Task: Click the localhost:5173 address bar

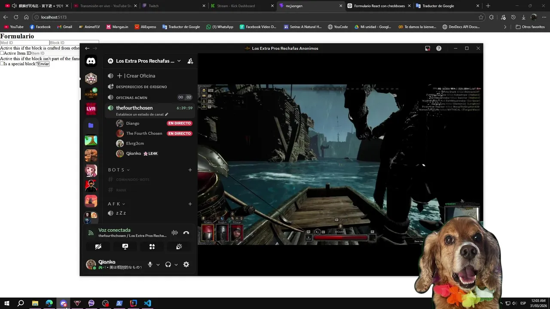Action: tap(258, 17)
